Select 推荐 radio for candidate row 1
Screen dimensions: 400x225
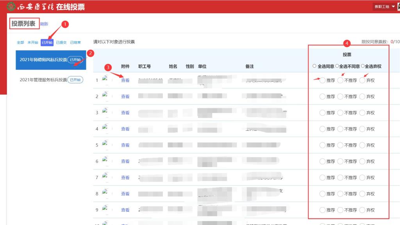click(322, 81)
